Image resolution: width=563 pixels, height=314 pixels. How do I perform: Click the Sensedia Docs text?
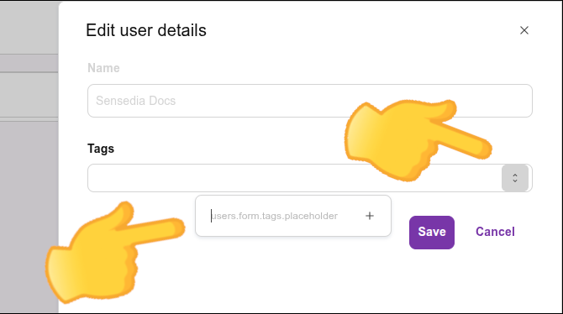coord(136,101)
